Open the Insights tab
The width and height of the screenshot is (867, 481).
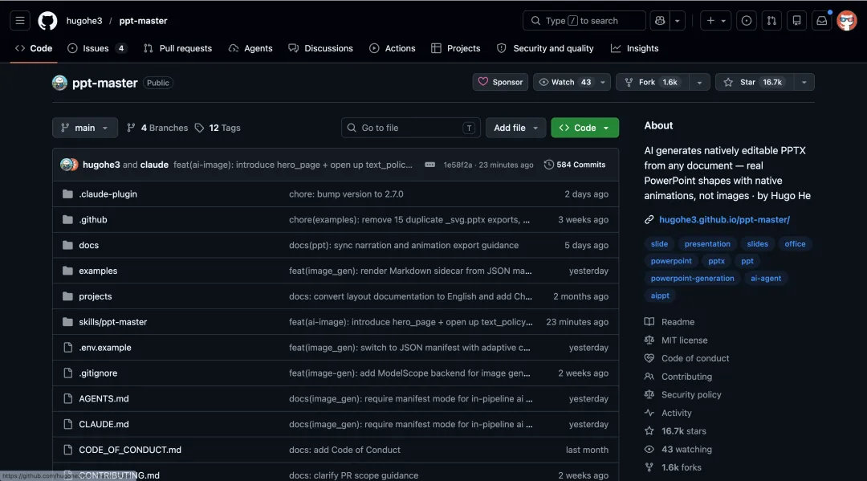(x=635, y=48)
